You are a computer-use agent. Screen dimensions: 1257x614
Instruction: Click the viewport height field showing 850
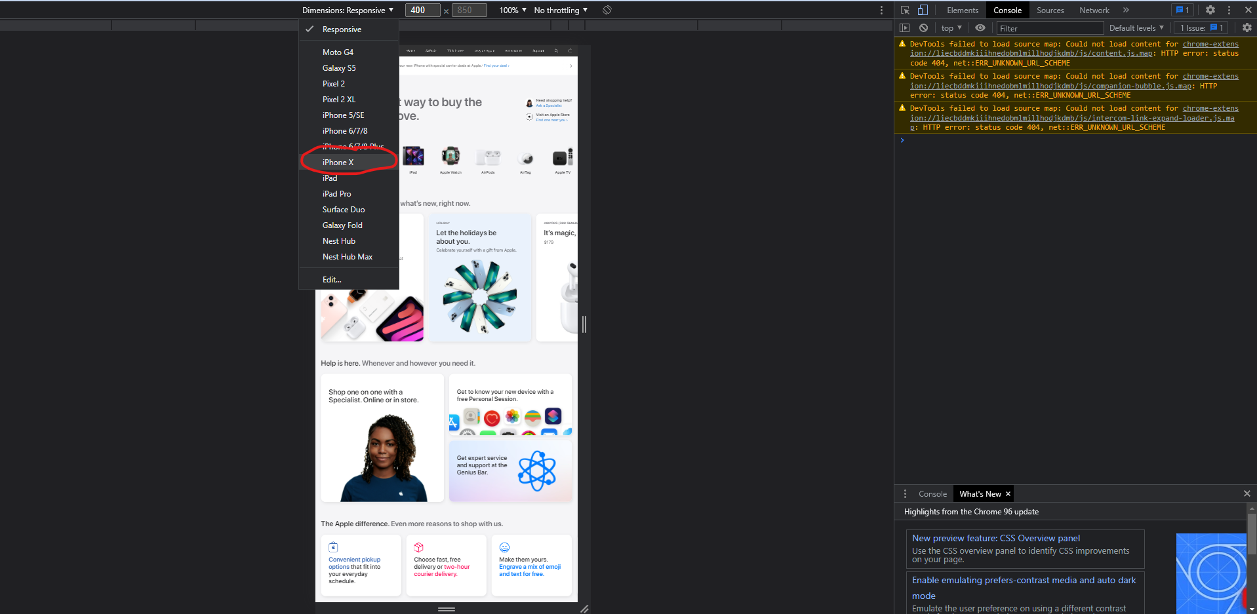tap(469, 10)
